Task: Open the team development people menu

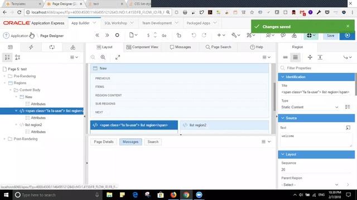Action: coord(270,35)
